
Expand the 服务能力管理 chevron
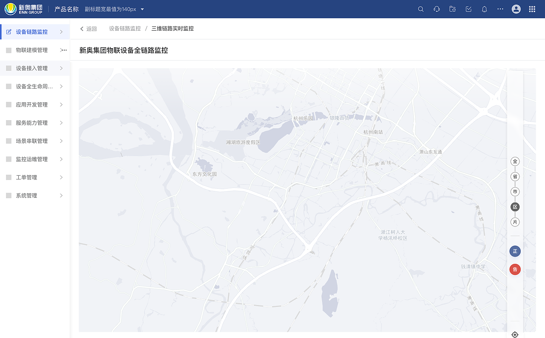point(61,123)
